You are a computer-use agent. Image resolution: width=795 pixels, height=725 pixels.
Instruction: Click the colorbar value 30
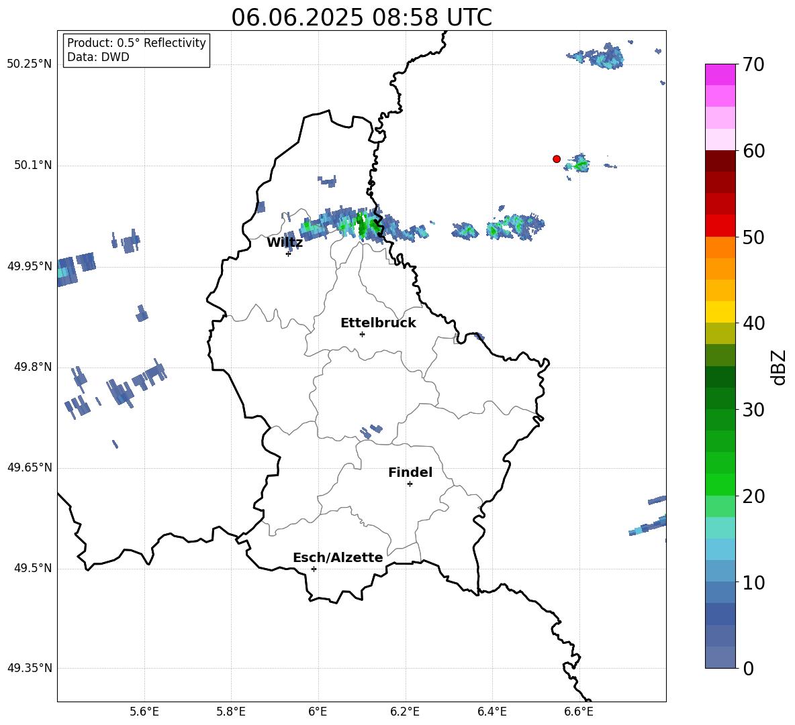coord(753,410)
